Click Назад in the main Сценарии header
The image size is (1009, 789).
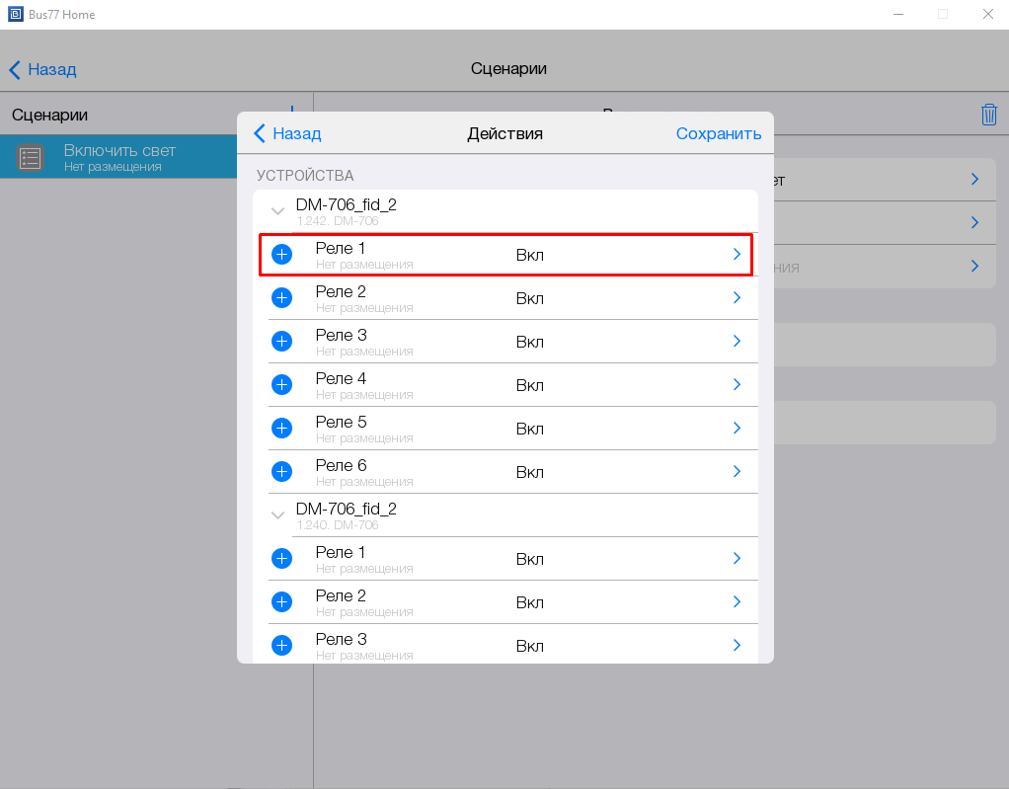42,70
